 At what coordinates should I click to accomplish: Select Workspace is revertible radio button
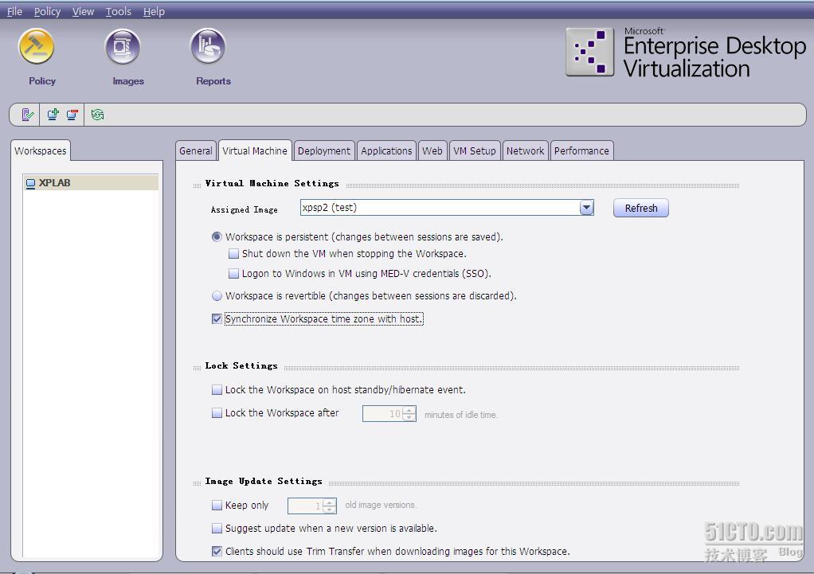pos(217,296)
